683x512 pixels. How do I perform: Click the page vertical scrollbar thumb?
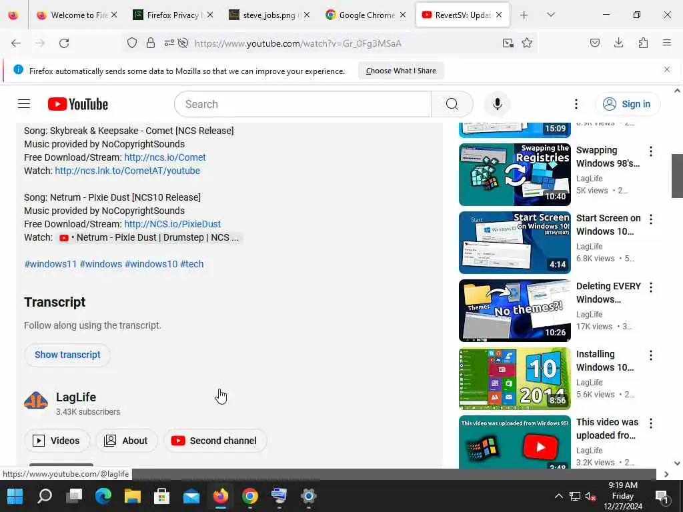[677, 176]
